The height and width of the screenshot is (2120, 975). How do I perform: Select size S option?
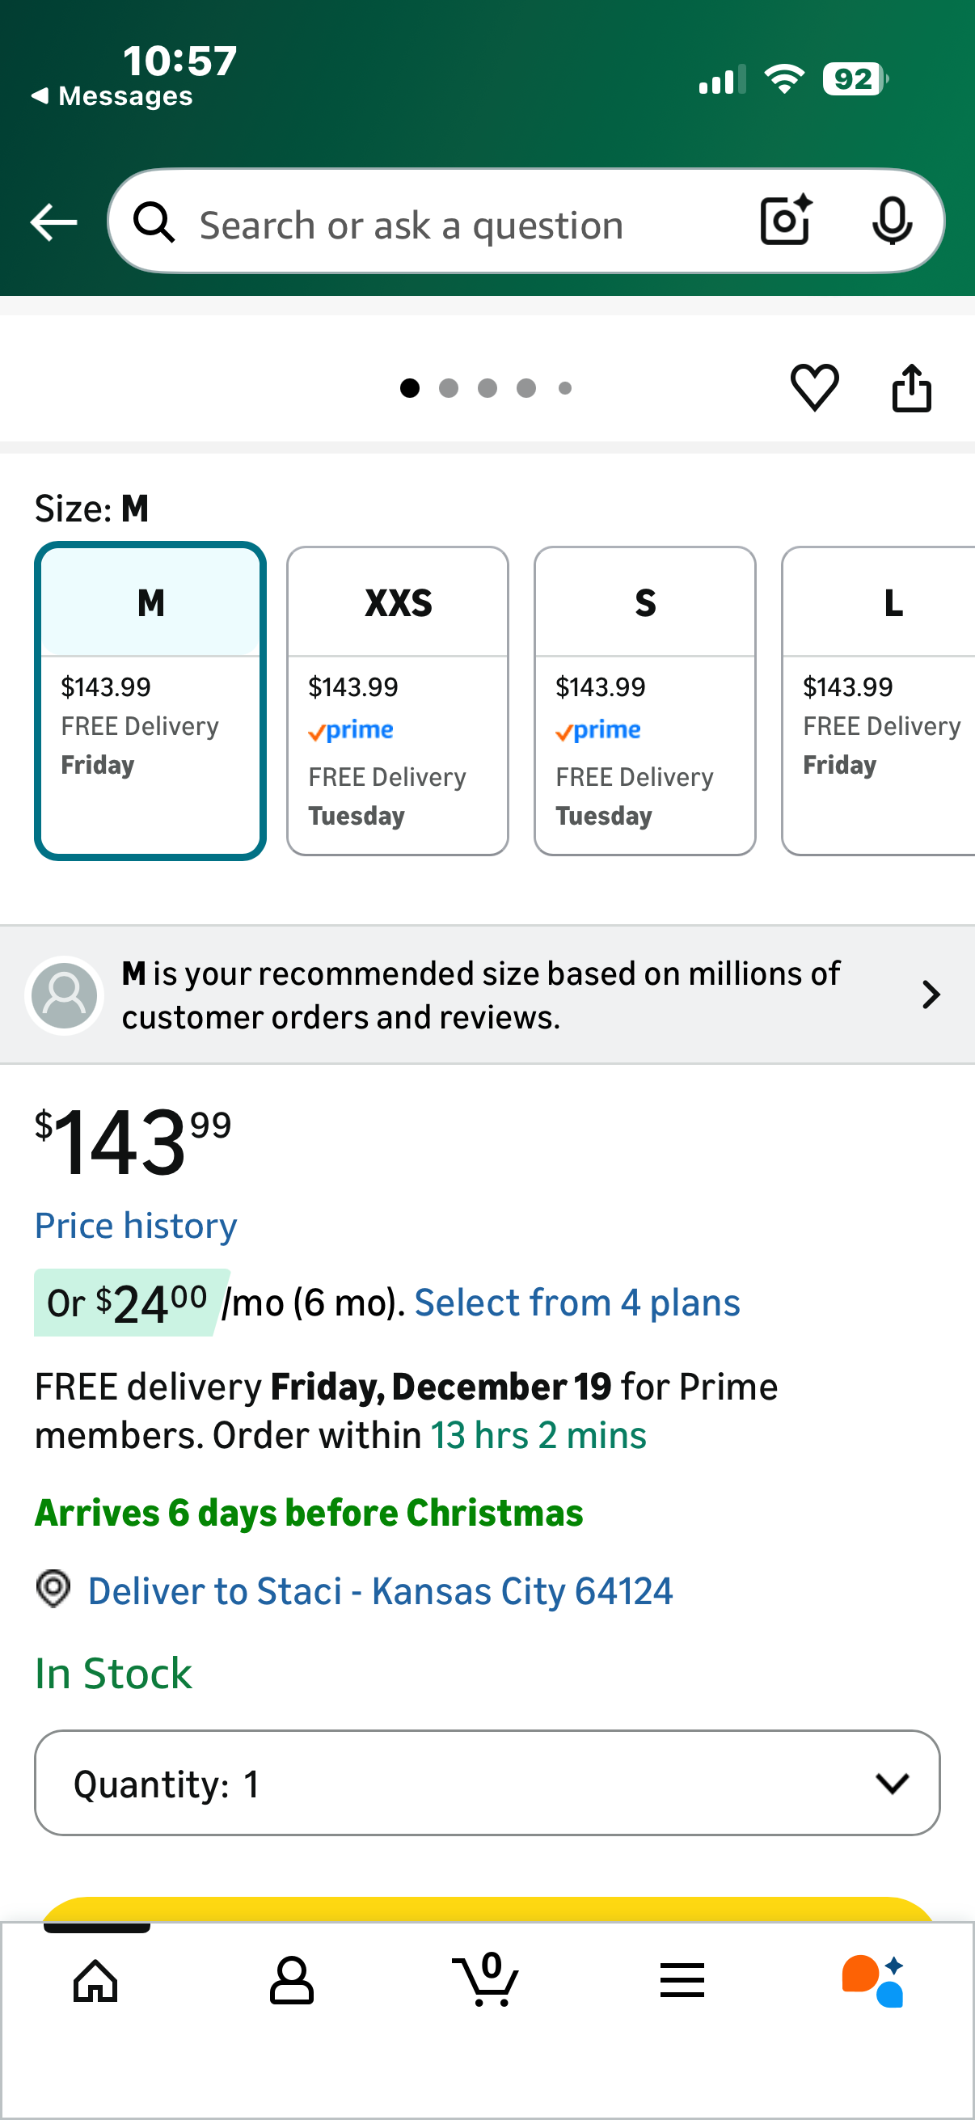pyautogui.click(x=644, y=699)
